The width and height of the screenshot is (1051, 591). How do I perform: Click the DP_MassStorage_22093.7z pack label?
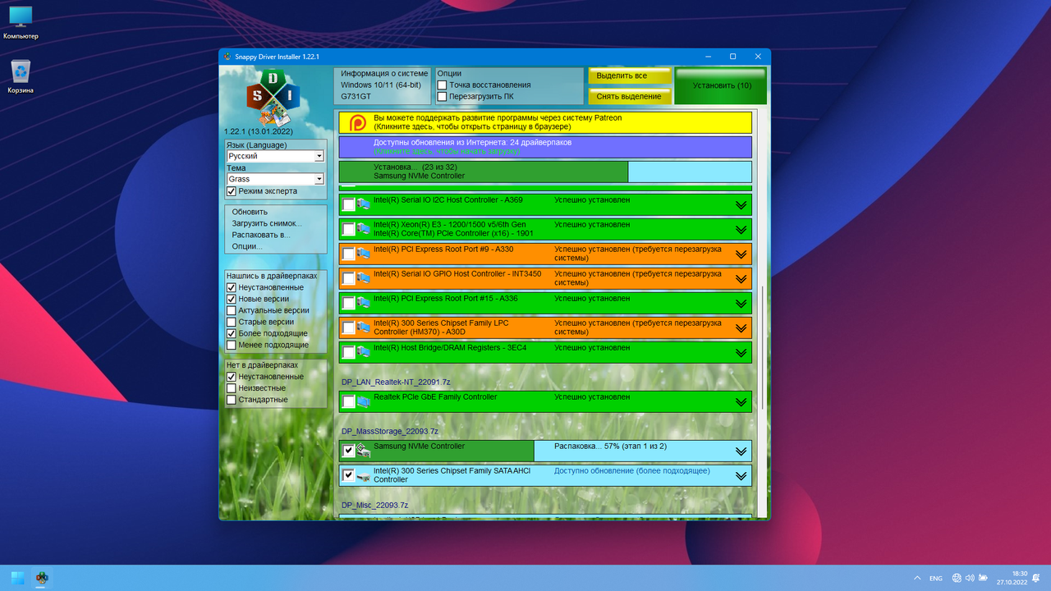[x=390, y=431]
